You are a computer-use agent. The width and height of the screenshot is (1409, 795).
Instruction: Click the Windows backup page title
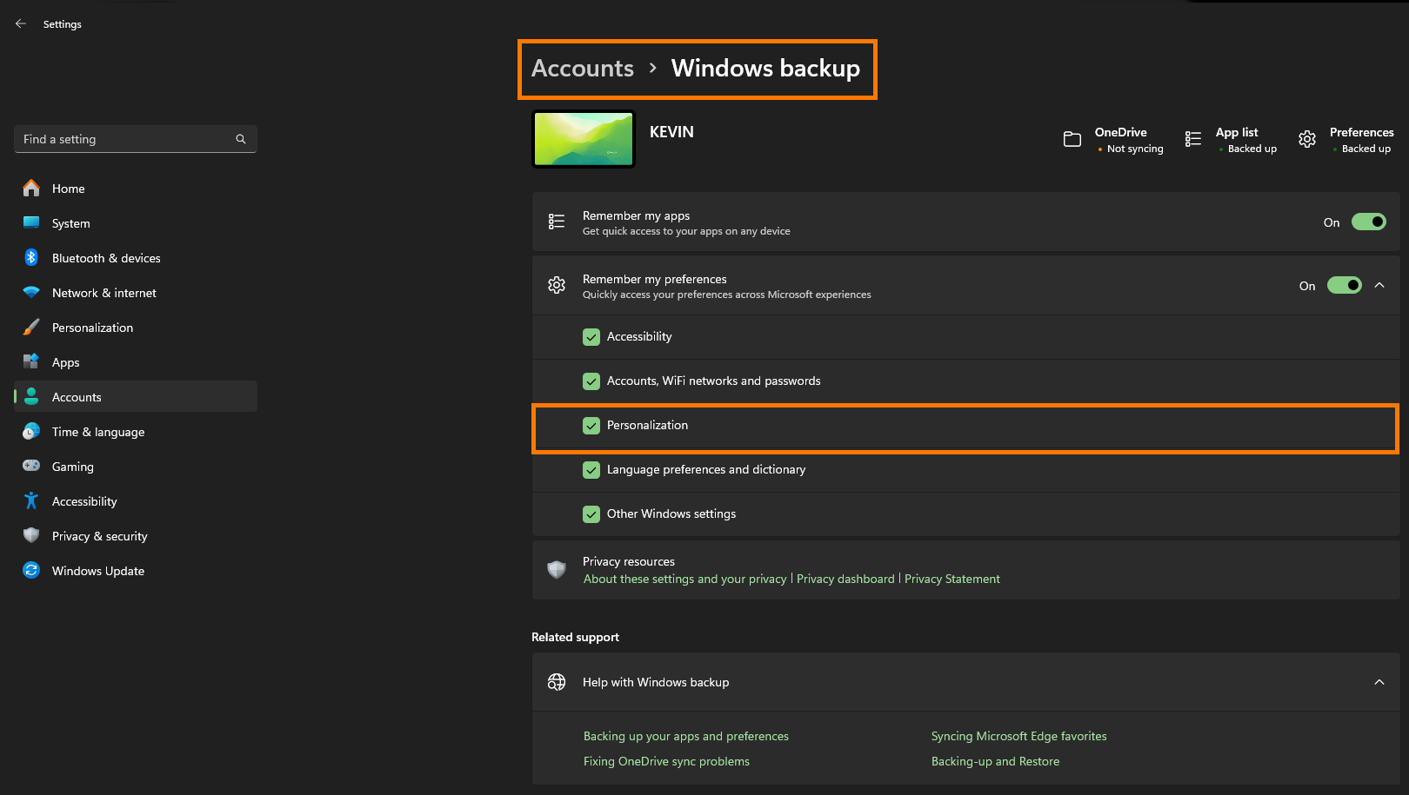point(765,68)
